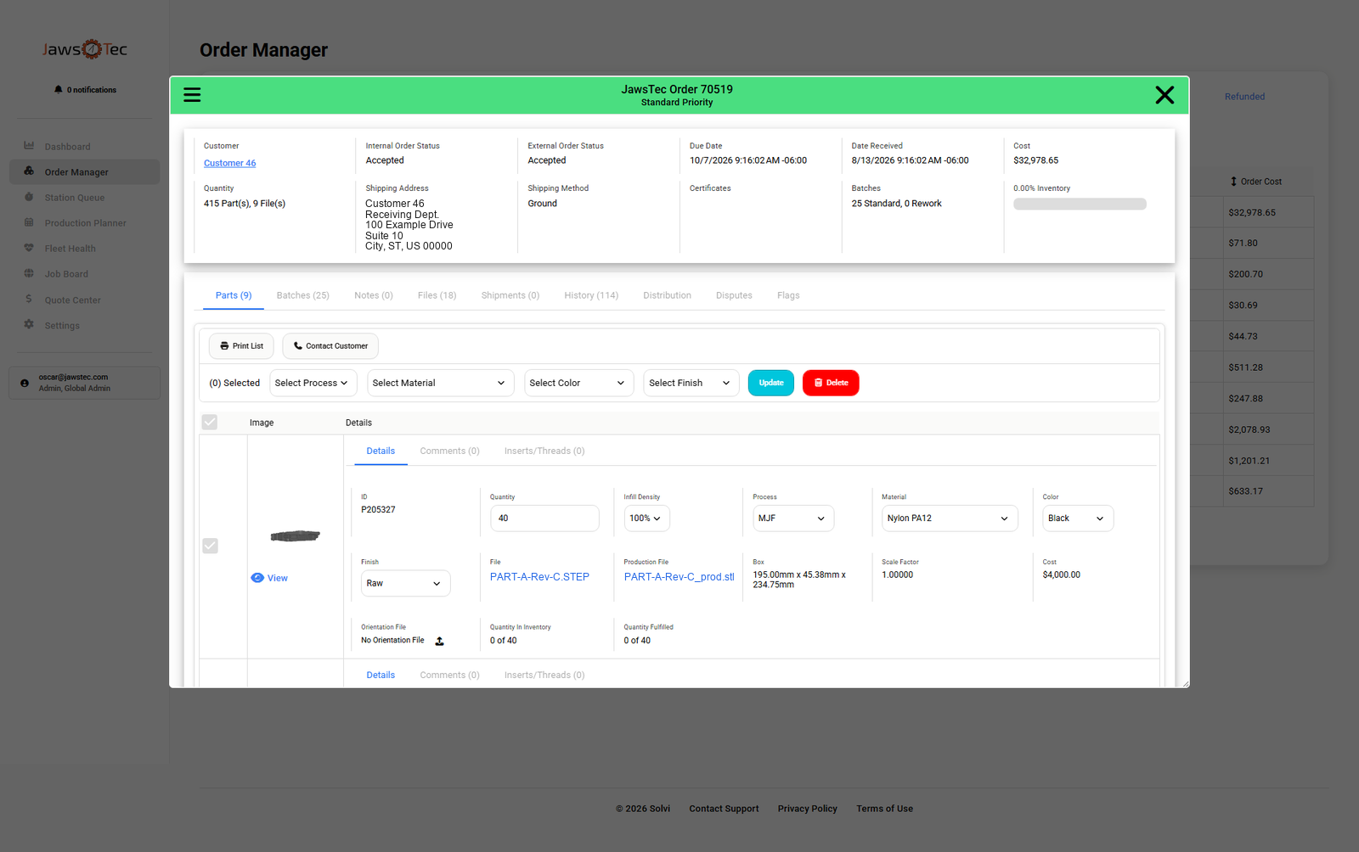Click the Quantity input field showing 40
The width and height of the screenshot is (1359, 852).
pos(544,518)
